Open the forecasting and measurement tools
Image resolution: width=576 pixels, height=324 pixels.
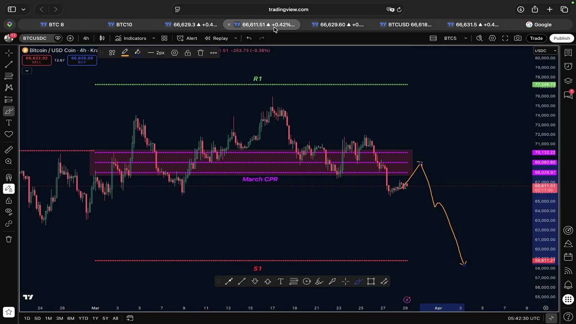click(9, 99)
